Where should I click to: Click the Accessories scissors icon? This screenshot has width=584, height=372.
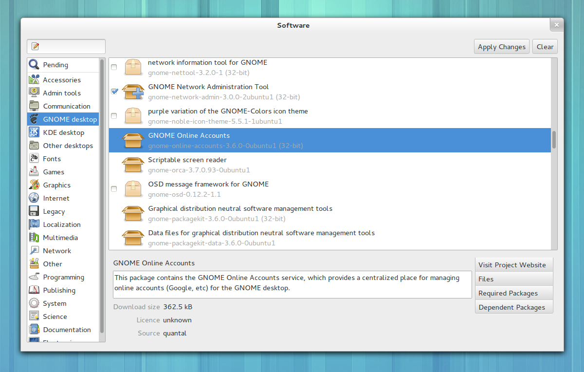[34, 79]
